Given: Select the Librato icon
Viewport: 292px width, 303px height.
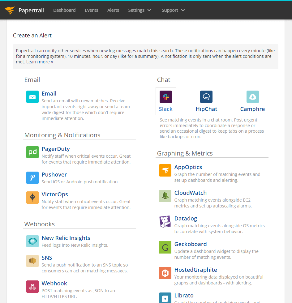Looking at the screenshot, I should click(x=165, y=298).
